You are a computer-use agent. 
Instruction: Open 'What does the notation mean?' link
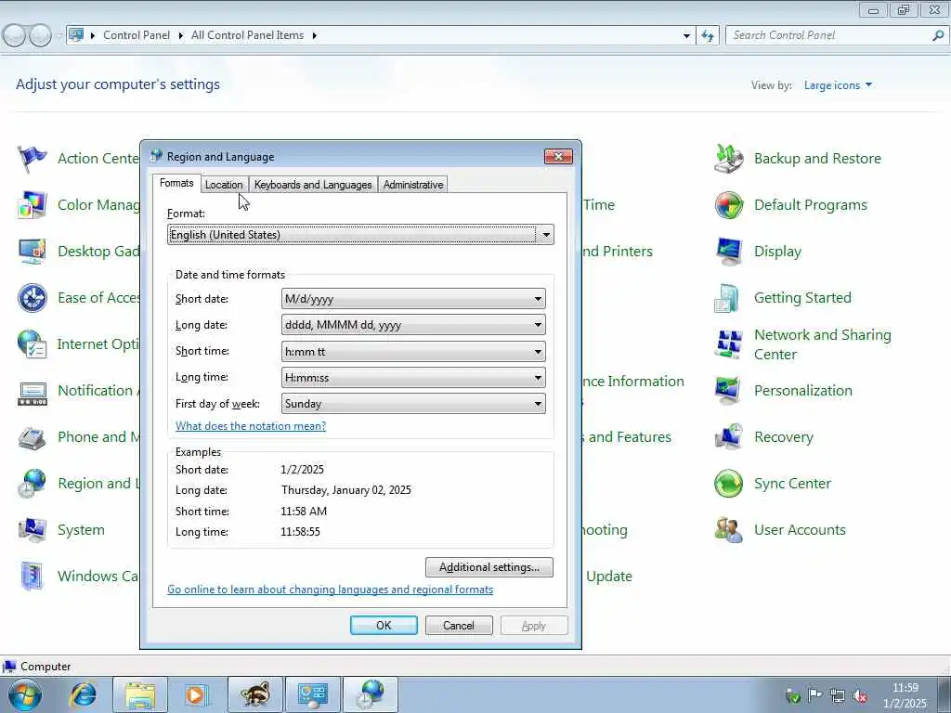pos(251,426)
